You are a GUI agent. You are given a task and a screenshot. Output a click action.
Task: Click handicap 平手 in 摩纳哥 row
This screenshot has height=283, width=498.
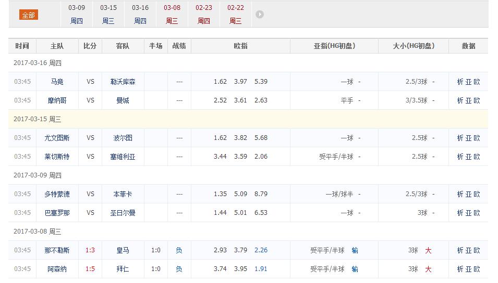point(347,100)
